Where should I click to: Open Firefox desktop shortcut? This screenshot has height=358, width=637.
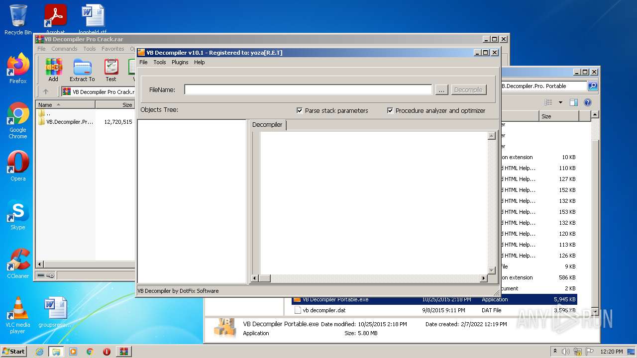[x=18, y=69]
